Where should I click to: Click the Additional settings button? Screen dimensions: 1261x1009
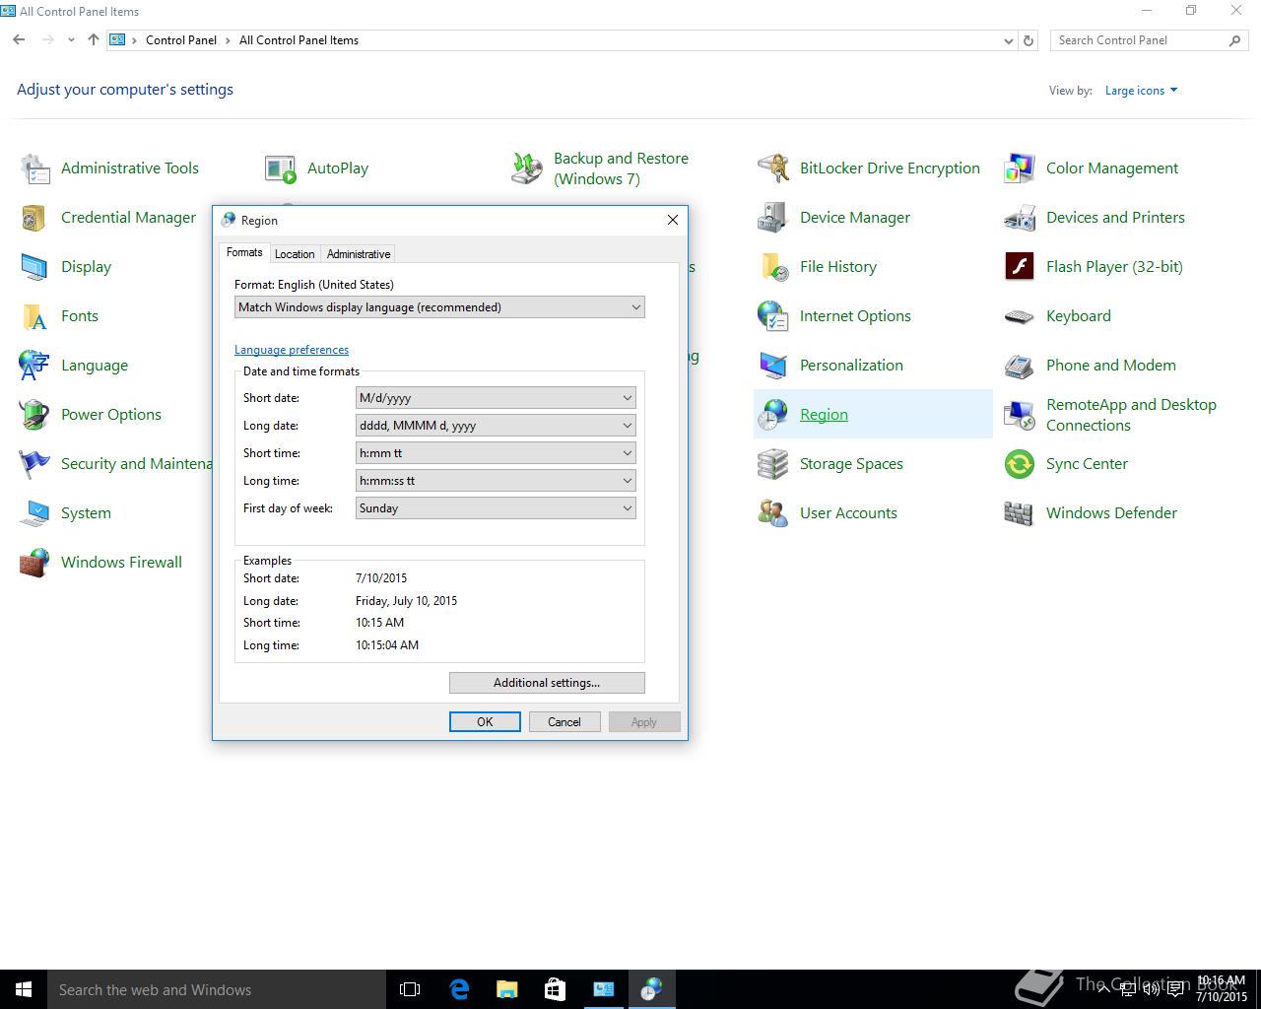pos(547,683)
